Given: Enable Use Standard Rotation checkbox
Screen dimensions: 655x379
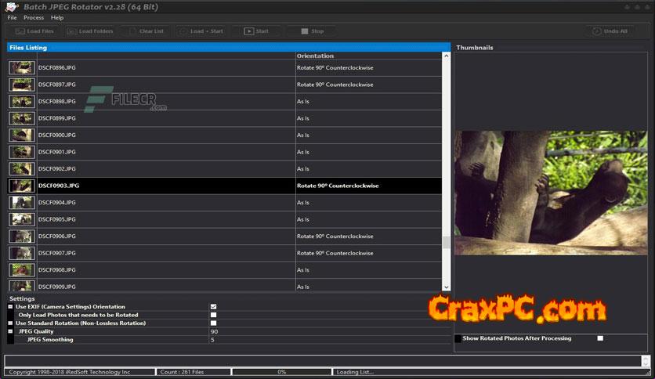Looking at the screenshot, I should 213,323.
